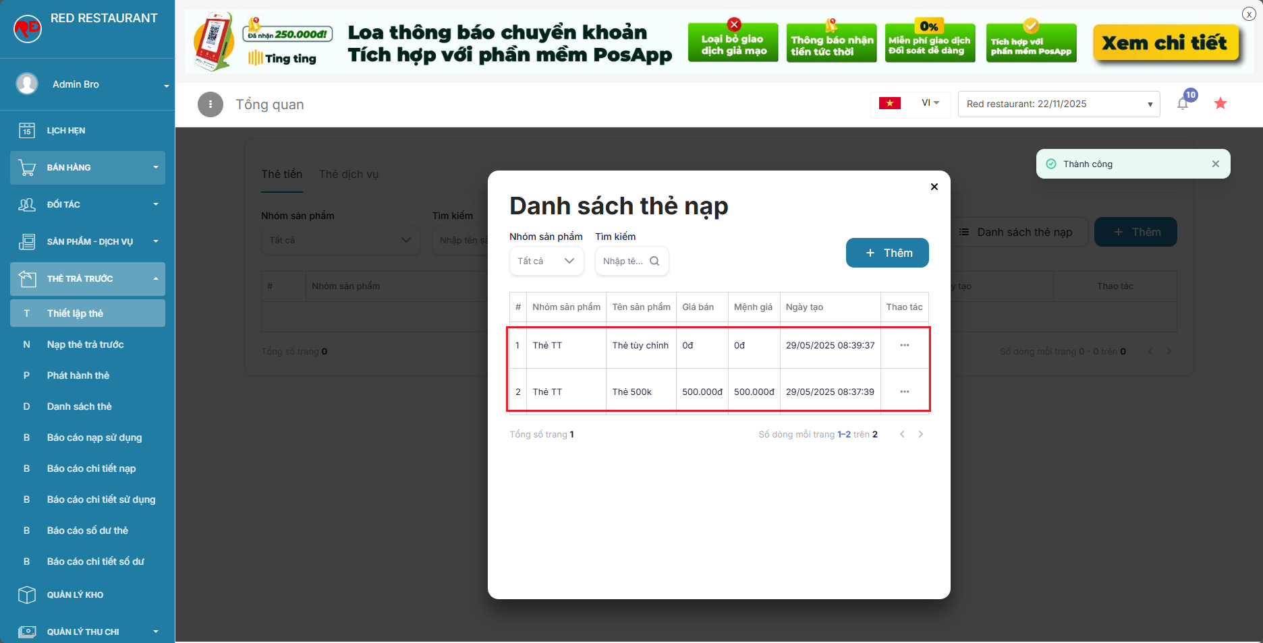This screenshot has width=1263, height=643.
Task: Click the three-dot menu beside Tổng quan
Action: tap(210, 104)
